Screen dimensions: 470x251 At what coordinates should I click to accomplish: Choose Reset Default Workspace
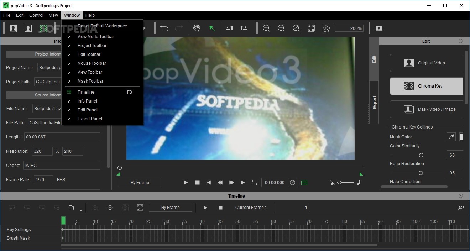pyautogui.click(x=102, y=26)
